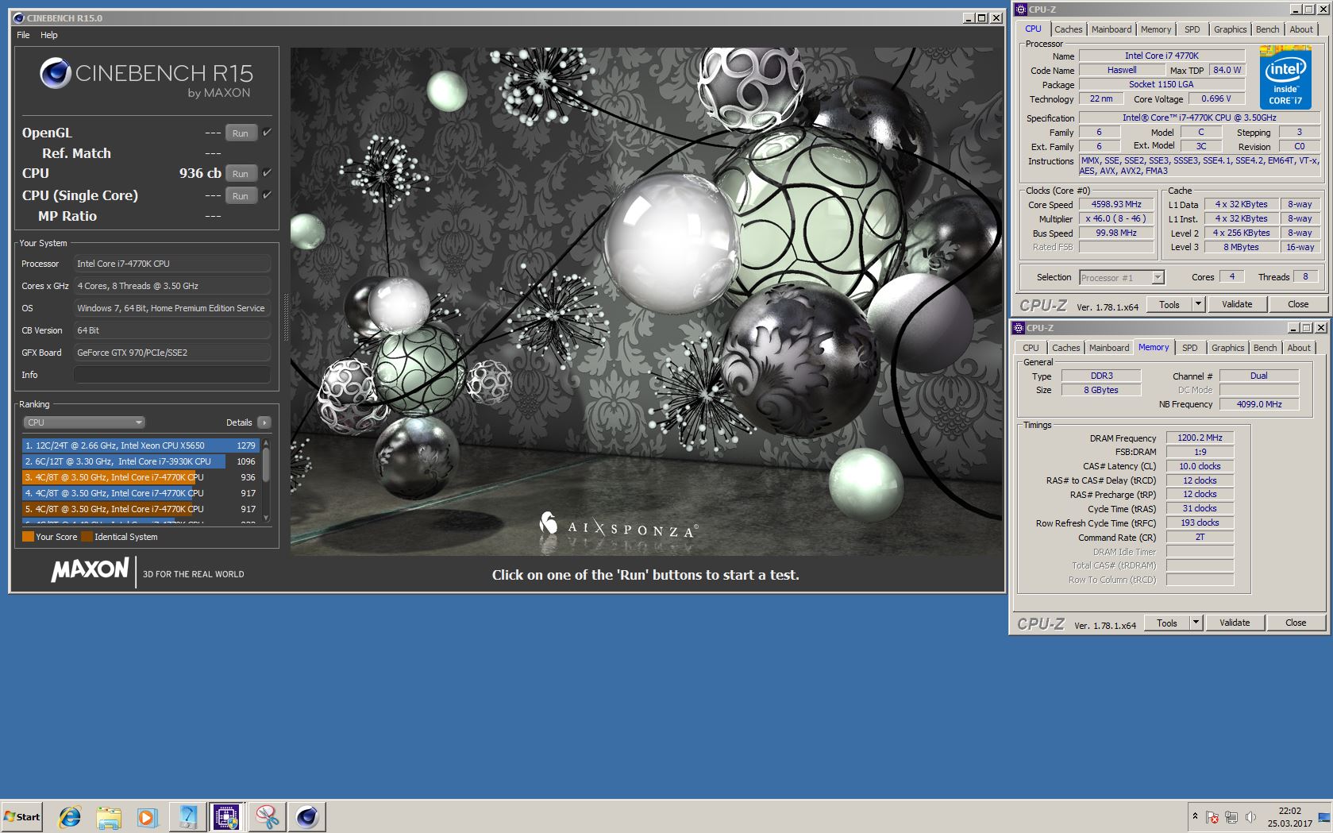This screenshot has height=833, width=1333.
Task: Click the CPU score 936 cb
Action: coord(200,173)
